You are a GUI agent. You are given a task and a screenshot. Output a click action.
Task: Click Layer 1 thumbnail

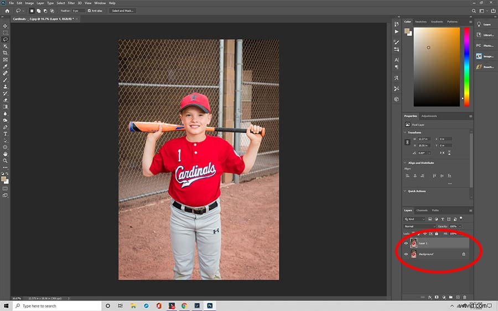(x=413, y=243)
